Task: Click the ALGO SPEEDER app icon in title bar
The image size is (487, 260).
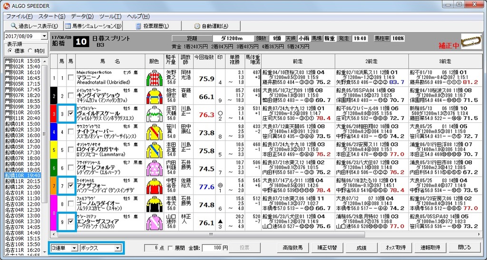Action: 6,6
